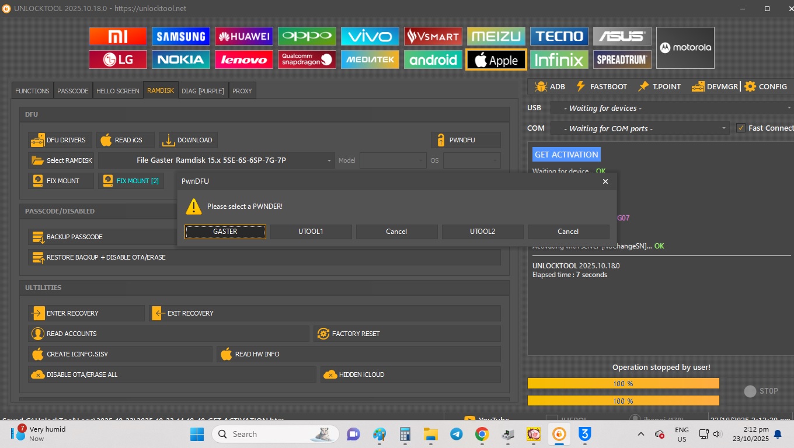Choose GASTER in the PwnDFU dialog
This screenshot has height=448, width=794.
point(225,232)
